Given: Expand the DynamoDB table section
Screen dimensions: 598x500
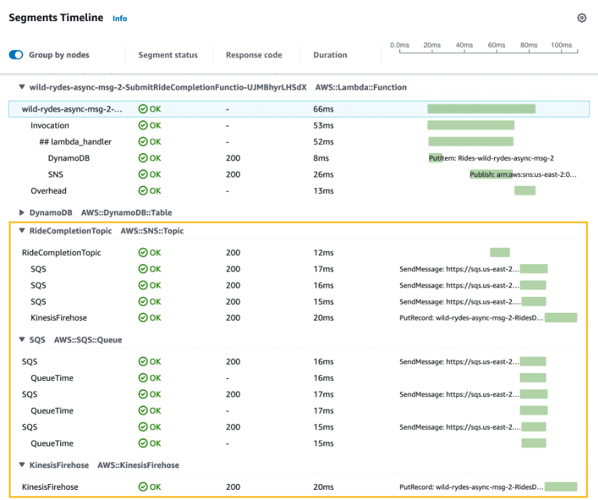Looking at the screenshot, I should click(x=21, y=212).
